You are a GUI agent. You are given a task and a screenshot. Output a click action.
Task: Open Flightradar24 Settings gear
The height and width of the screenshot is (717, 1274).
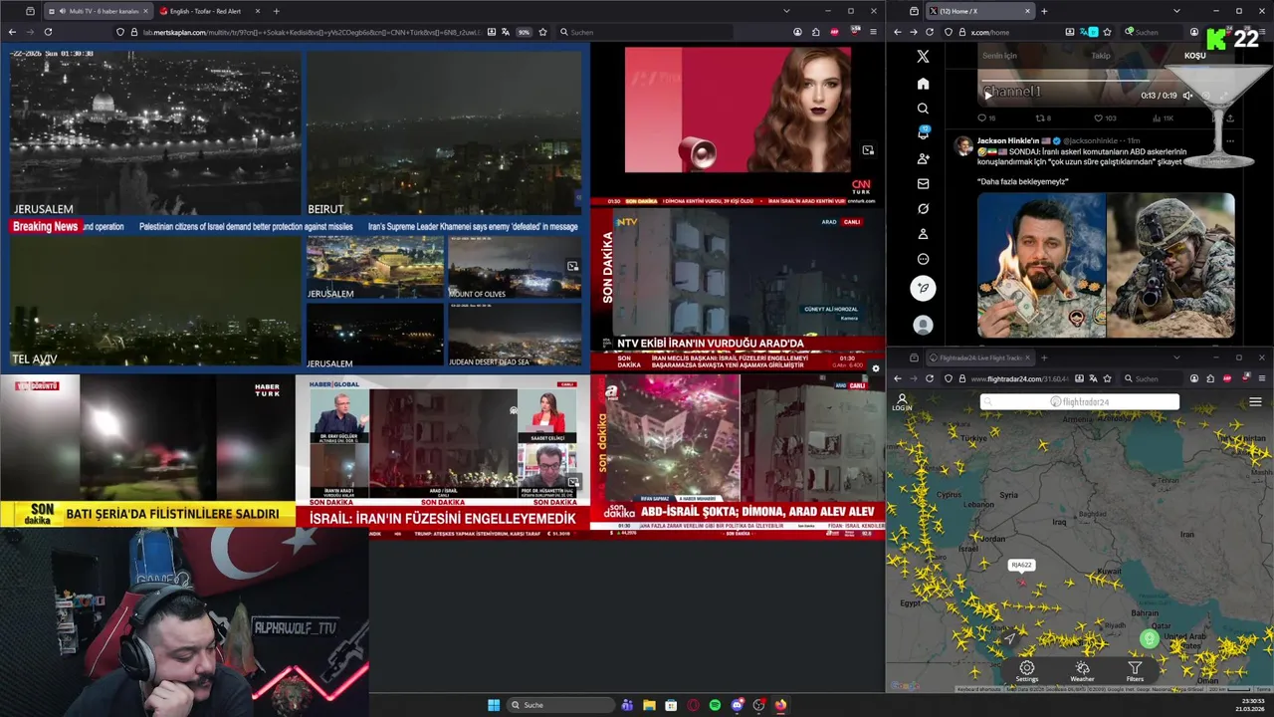click(x=1026, y=671)
